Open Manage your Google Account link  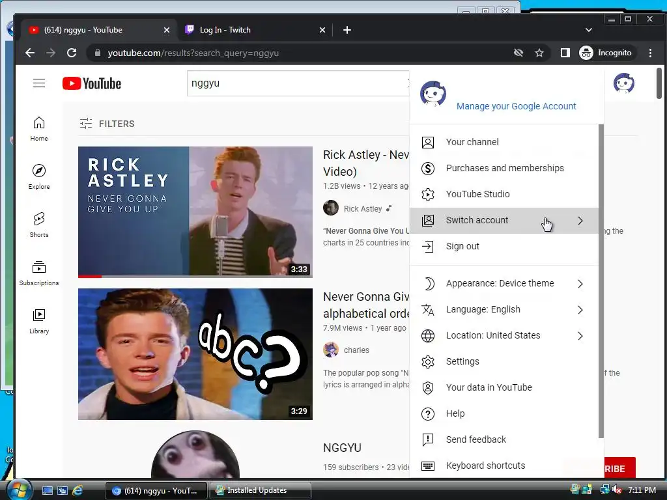(516, 106)
